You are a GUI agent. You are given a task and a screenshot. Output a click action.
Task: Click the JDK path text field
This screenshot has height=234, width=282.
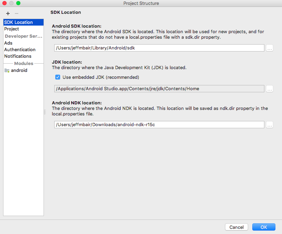point(159,89)
